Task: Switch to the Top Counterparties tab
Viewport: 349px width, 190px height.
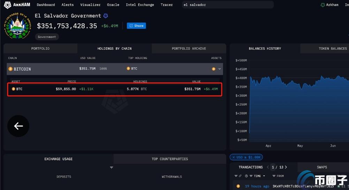Action: coord(170,159)
